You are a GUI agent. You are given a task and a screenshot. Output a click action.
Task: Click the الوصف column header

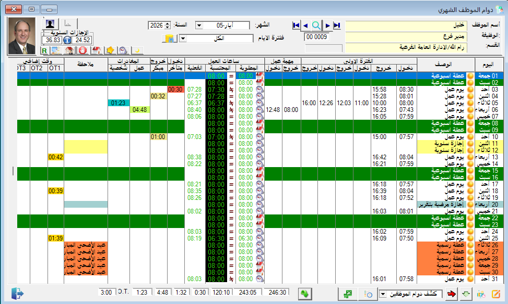[x=445, y=65]
